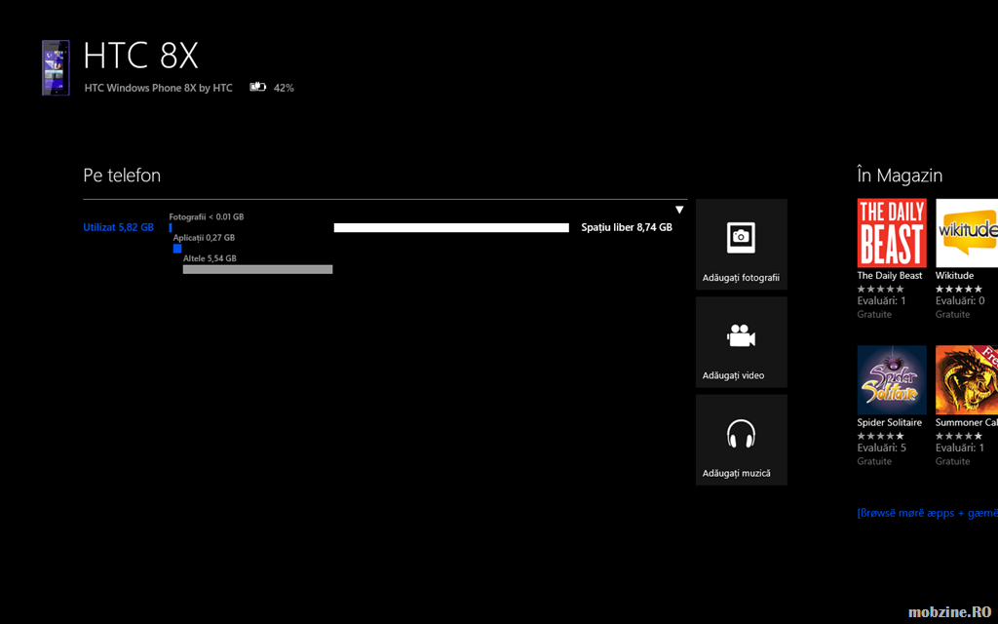Click the 'Aplicații 0,27 GB' label
The width and height of the screenshot is (998, 624).
click(204, 238)
